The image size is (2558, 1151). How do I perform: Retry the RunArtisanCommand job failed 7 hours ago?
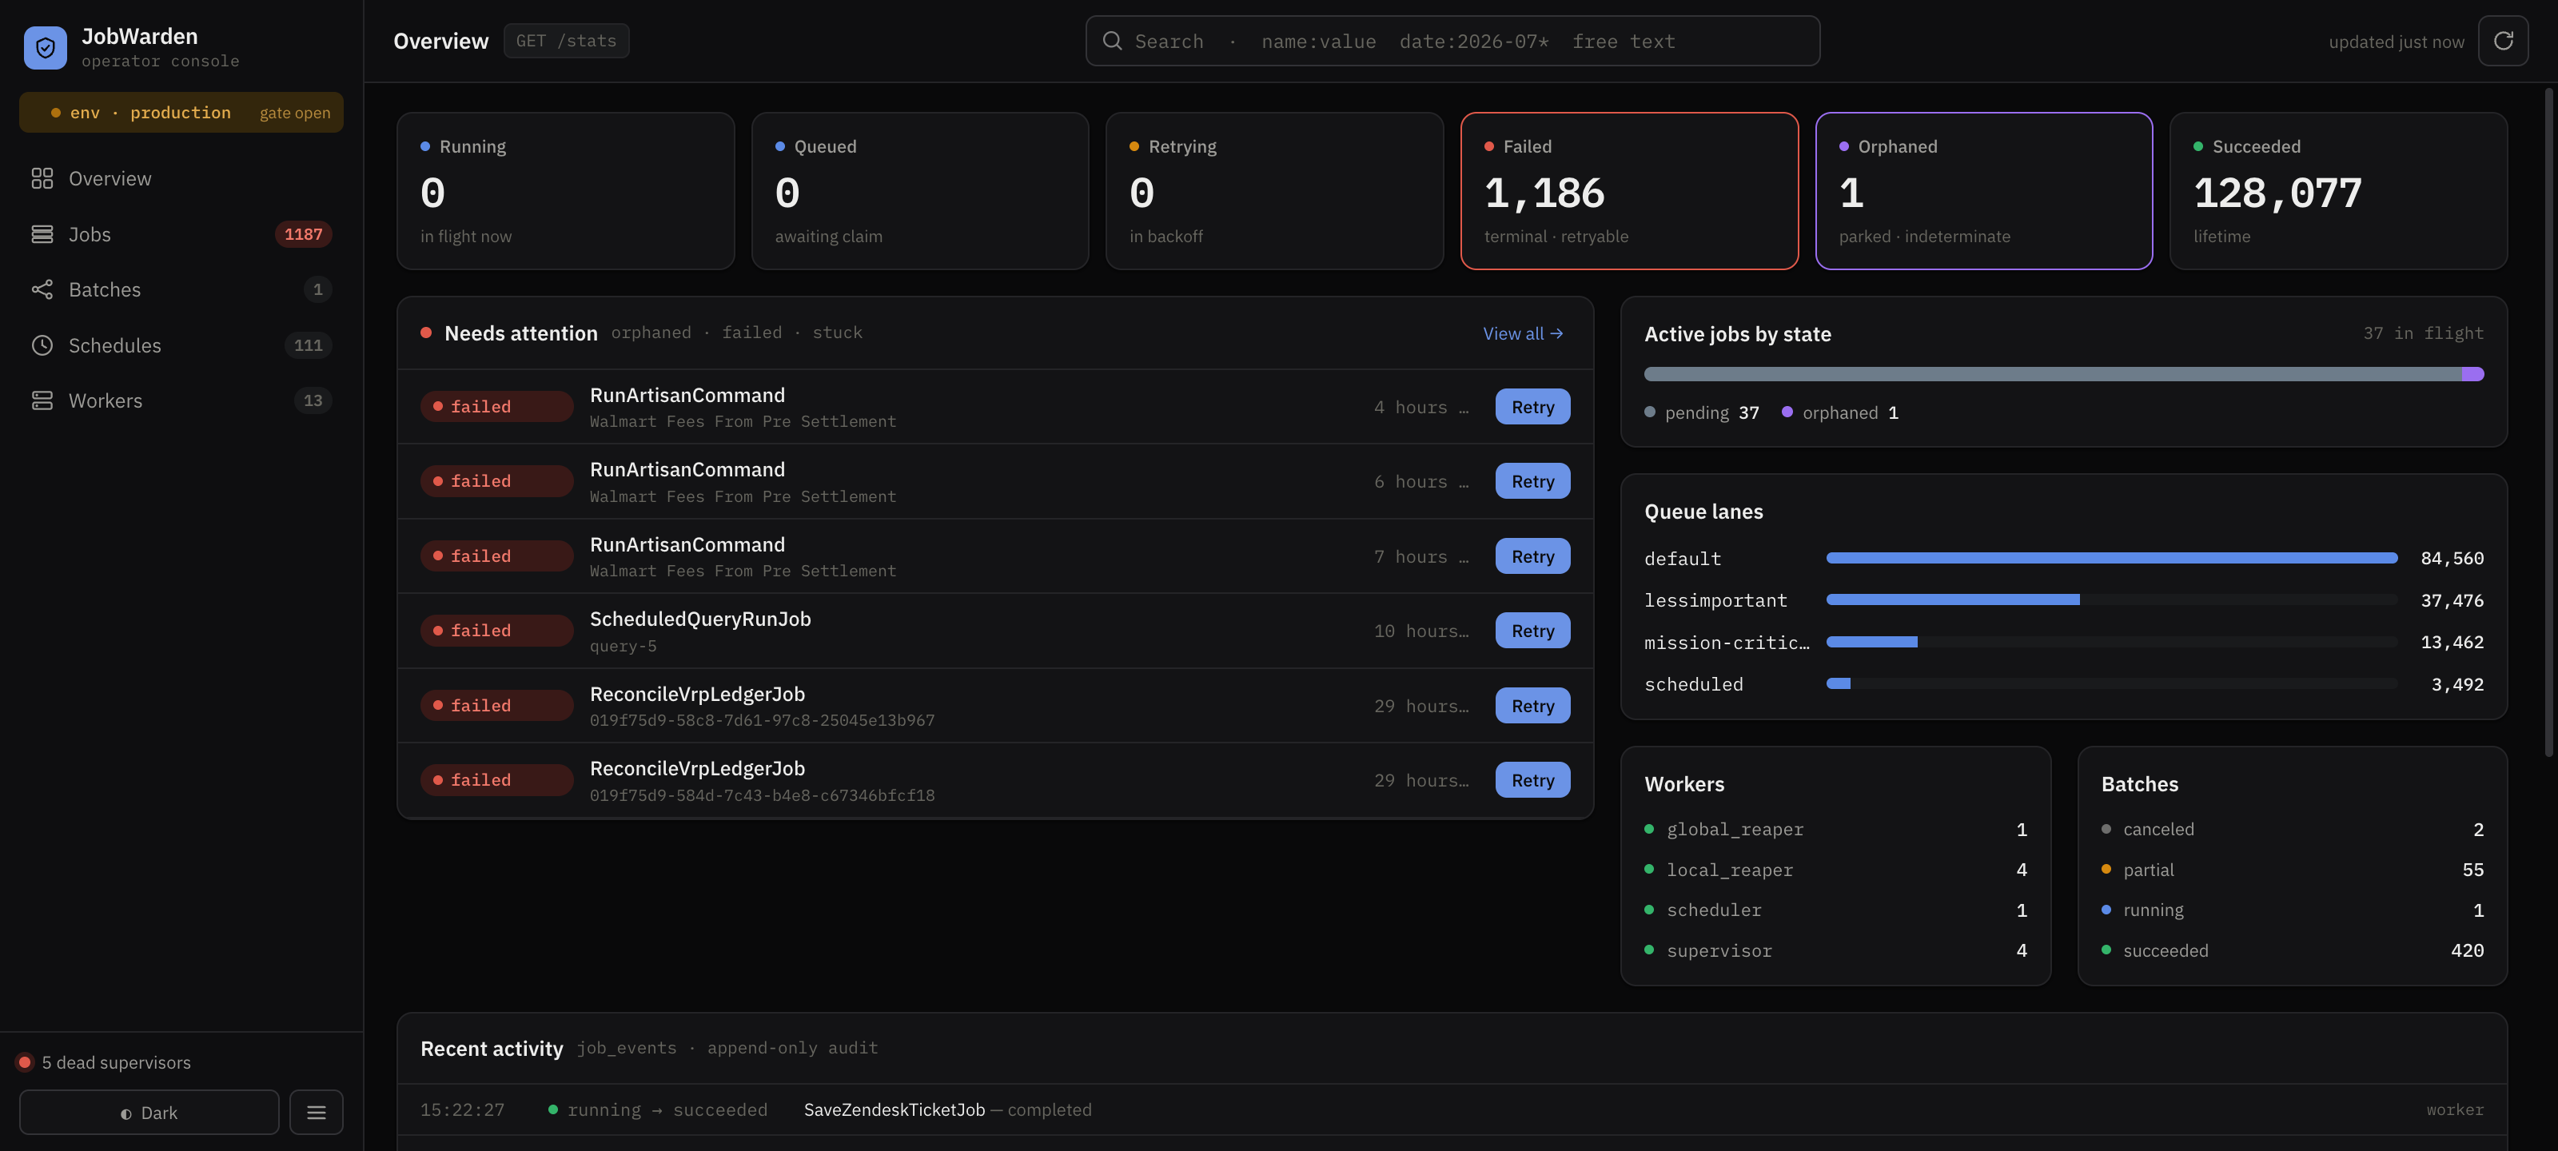pos(1532,556)
